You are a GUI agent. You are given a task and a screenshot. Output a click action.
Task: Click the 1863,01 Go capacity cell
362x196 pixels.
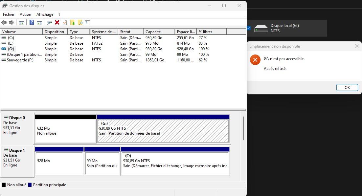155,60
